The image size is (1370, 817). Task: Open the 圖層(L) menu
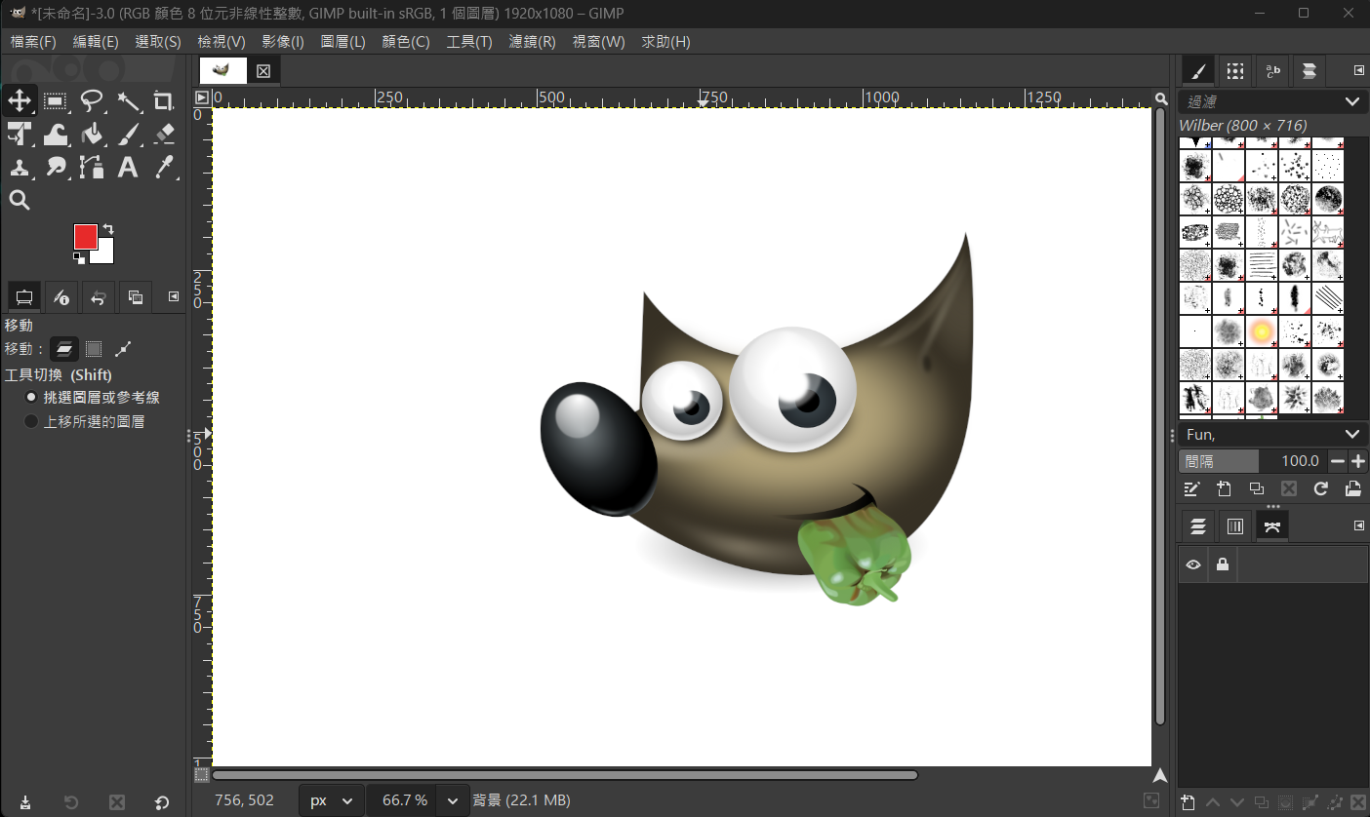pos(342,42)
